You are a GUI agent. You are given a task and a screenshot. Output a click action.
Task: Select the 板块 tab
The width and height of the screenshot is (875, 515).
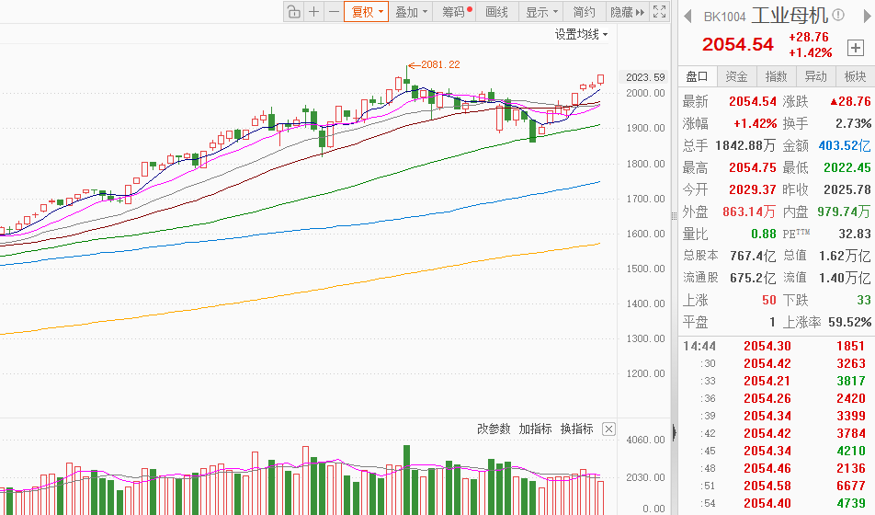(855, 76)
